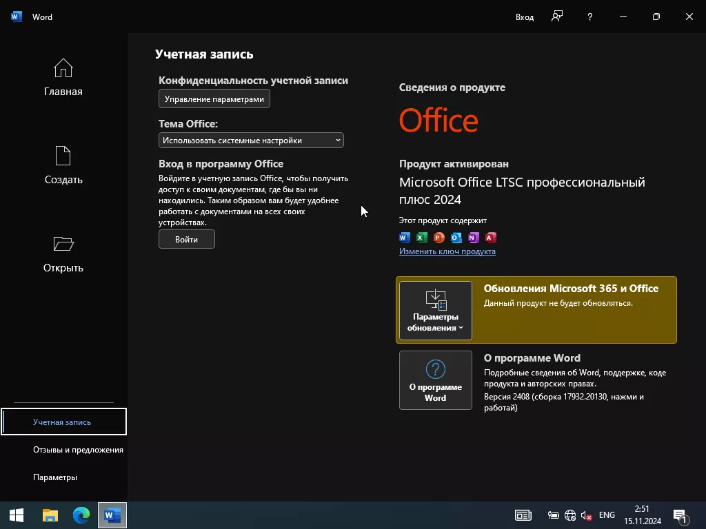Launch Microsoft Edge from the taskbar

[81, 515]
